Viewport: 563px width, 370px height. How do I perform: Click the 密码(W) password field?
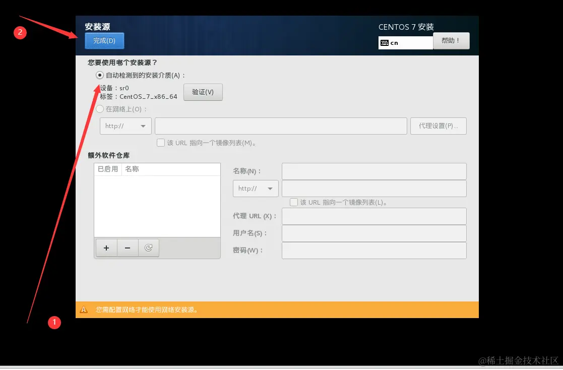(374, 250)
